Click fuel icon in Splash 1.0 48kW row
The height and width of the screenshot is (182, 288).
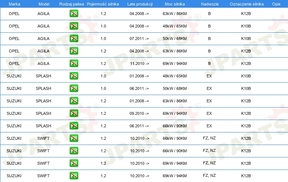[74, 76]
